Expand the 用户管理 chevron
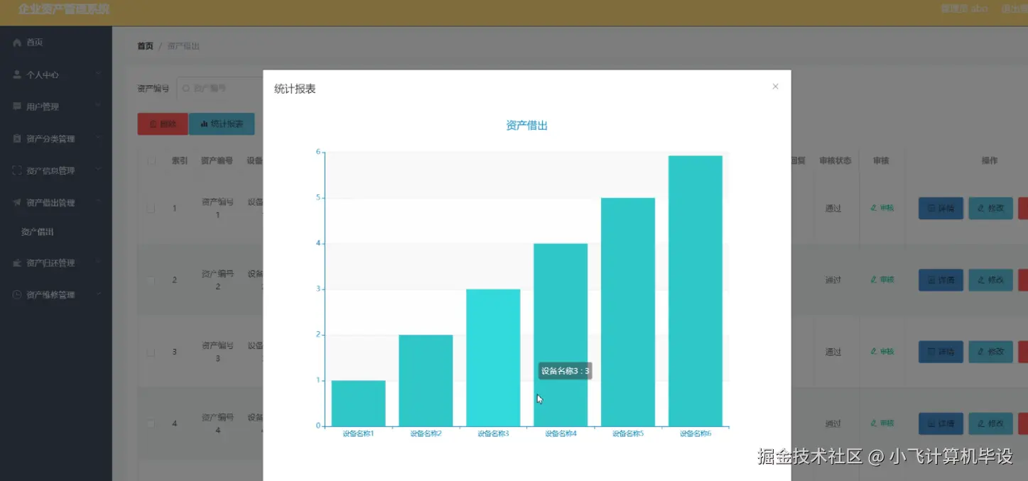Screen dimensions: 1028x481 pyautogui.click(x=99, y=106)
